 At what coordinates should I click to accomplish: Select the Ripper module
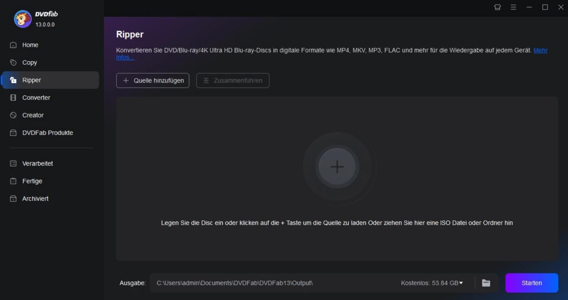point(51,80)
